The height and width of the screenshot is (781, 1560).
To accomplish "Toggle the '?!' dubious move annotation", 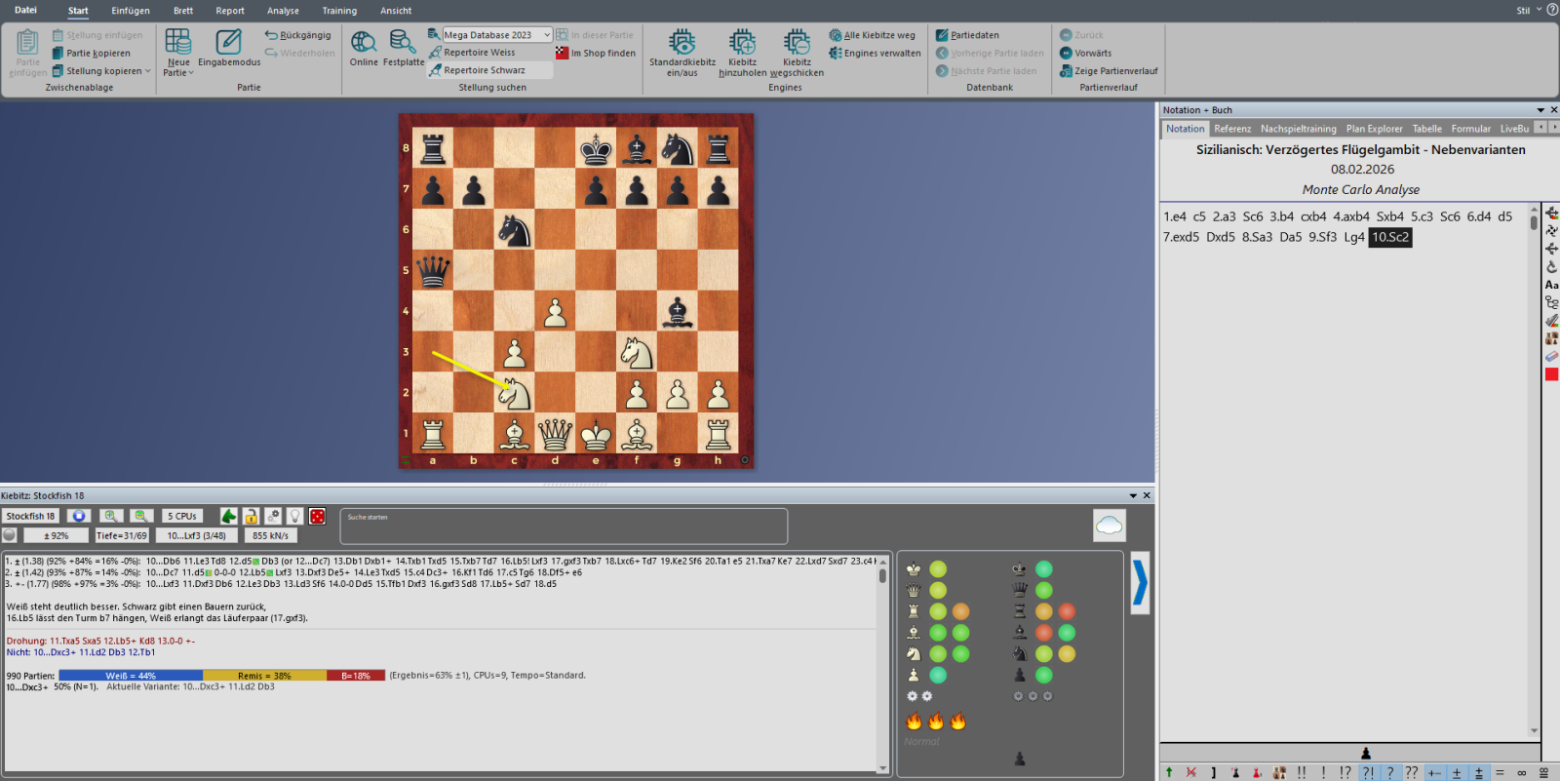I will click(x=1368, y=772).
